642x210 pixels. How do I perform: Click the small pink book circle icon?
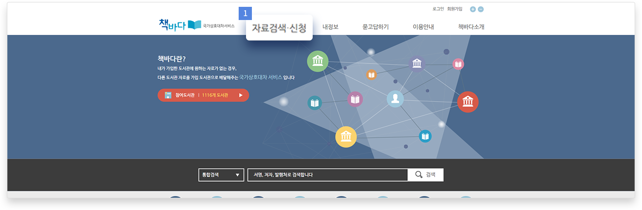click(458, 64)
